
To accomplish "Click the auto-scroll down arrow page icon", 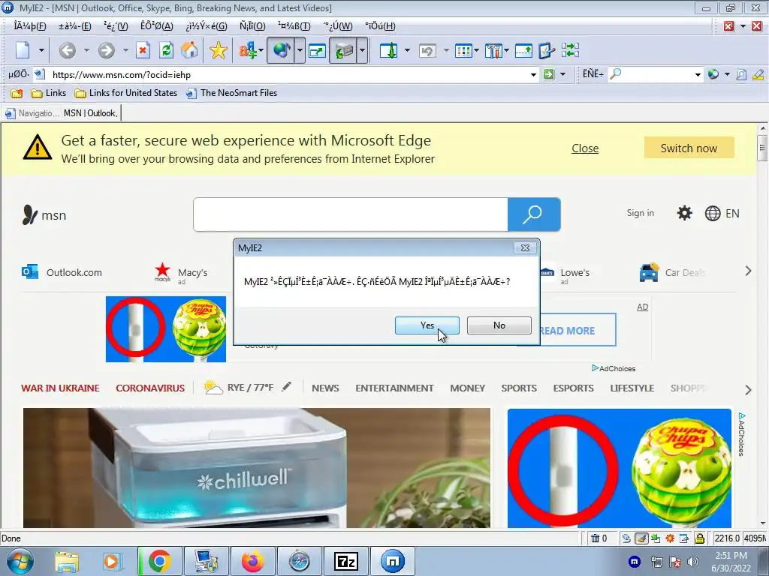I will pos(389,50).
